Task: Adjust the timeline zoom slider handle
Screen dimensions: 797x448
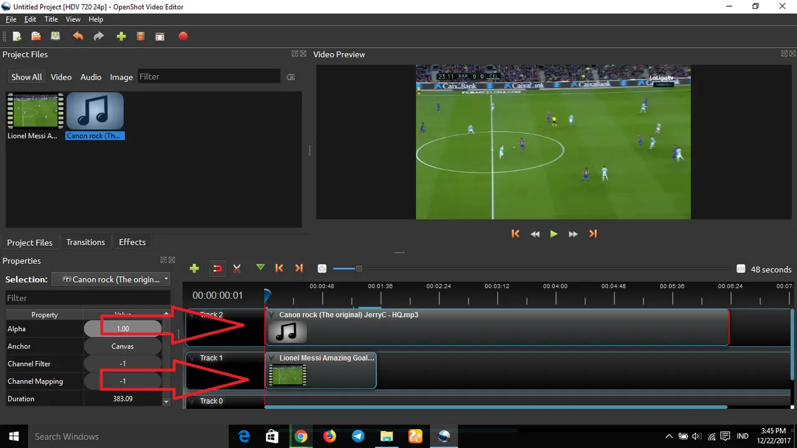Action: pos(359,269)
